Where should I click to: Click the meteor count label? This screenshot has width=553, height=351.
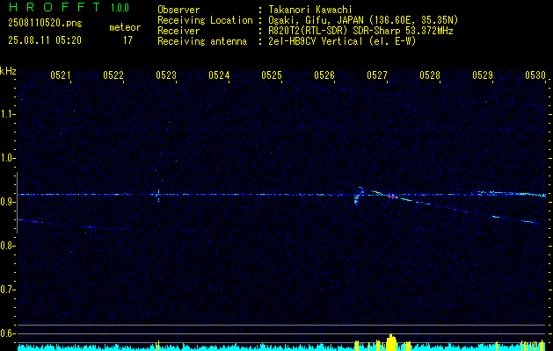tap(125, 27)
